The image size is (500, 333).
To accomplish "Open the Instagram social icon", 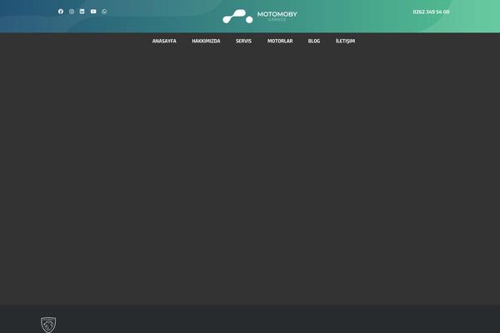I will coord(72,12).
